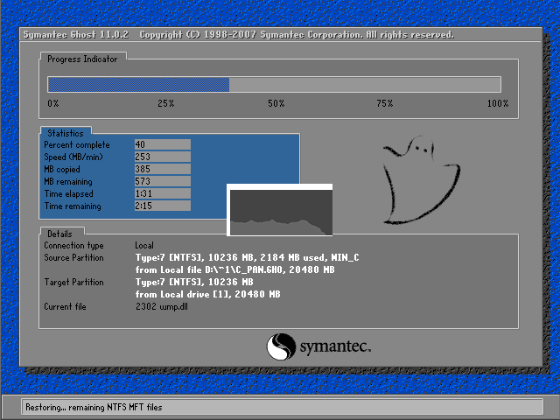Click the 'symantec.' wordmark text

tap(335, 346)
